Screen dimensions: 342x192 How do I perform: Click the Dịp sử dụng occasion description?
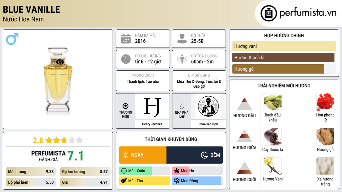click(x=199, y=84)
